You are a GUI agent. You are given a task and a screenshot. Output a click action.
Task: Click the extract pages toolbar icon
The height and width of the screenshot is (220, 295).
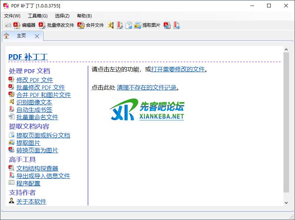click(129, 25)
